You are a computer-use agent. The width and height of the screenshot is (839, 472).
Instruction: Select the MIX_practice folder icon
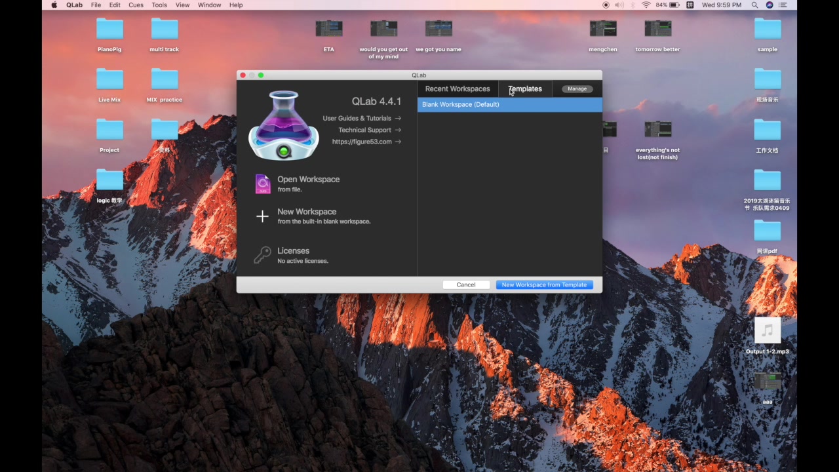tap(164, 79)
